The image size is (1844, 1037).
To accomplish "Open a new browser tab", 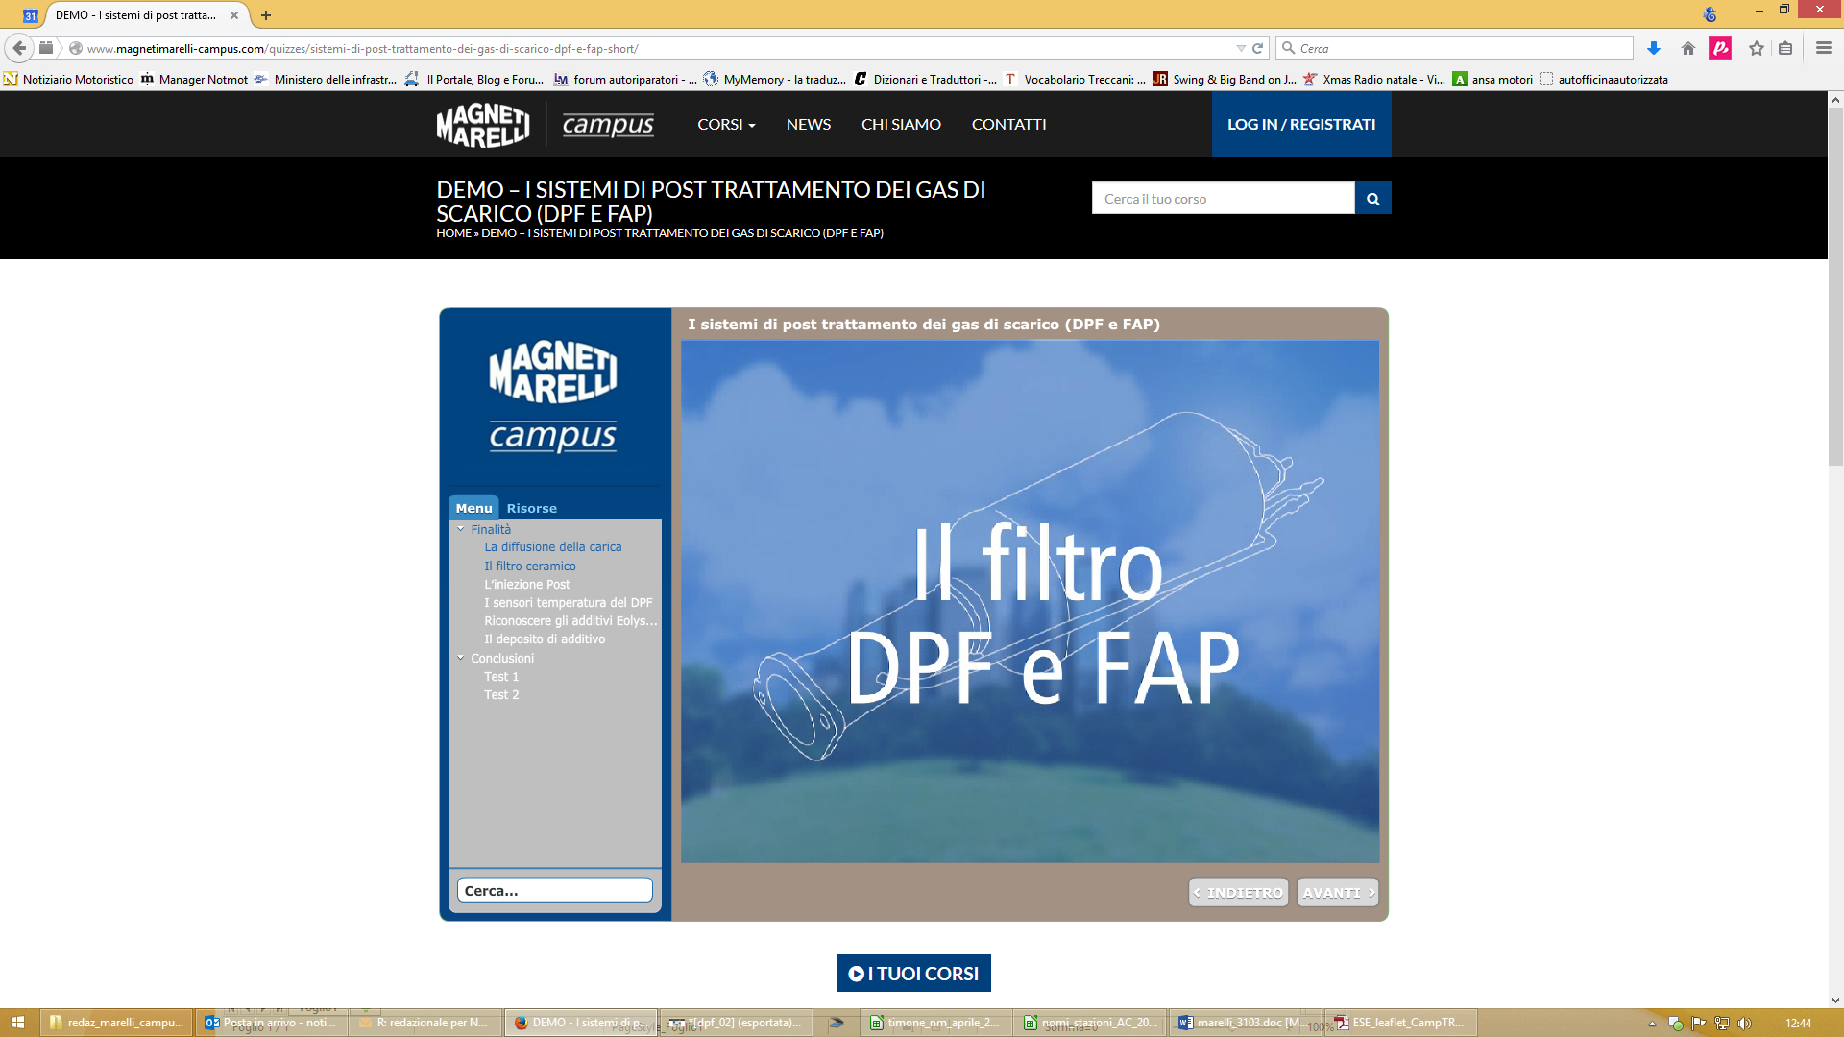I will click(266, 15).
